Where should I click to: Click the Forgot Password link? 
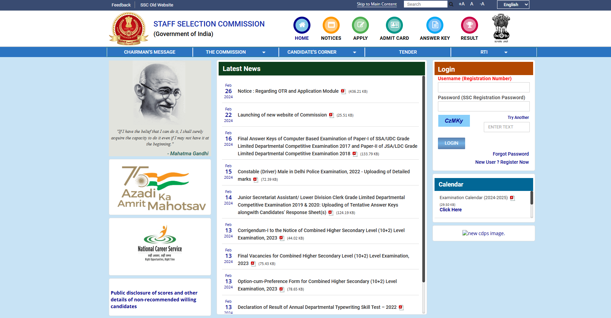[510, 154]
